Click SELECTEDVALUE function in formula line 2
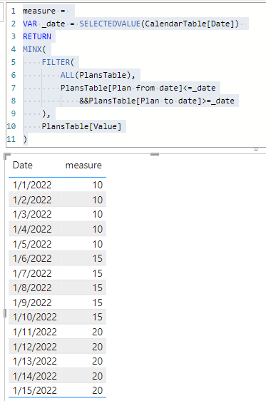Viewport: 266px width, 401px height. (x=110, y=24)
